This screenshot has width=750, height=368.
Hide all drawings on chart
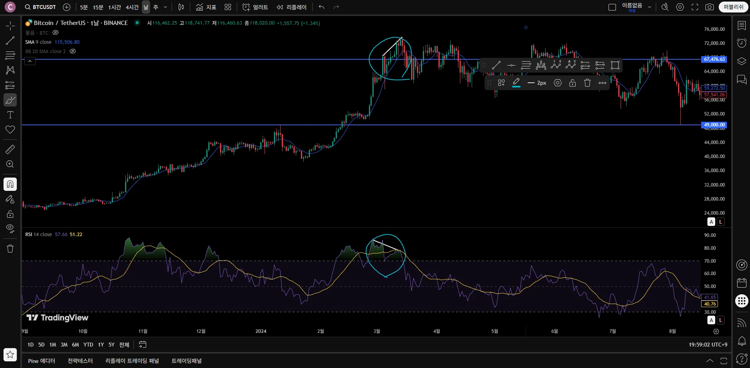(x=10, y=228)
